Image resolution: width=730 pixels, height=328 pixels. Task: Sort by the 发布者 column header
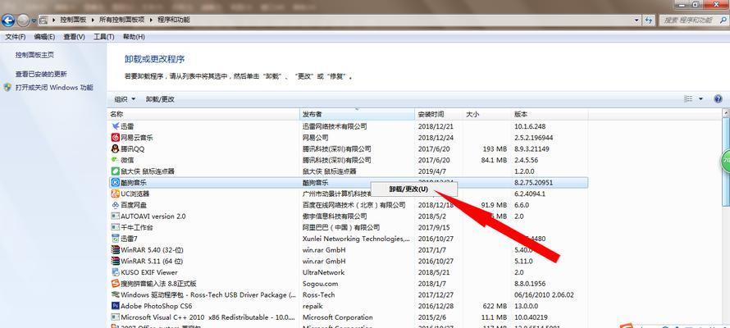(357, 114)
